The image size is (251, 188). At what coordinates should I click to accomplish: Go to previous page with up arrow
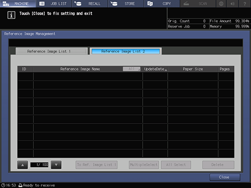[22, 165]
